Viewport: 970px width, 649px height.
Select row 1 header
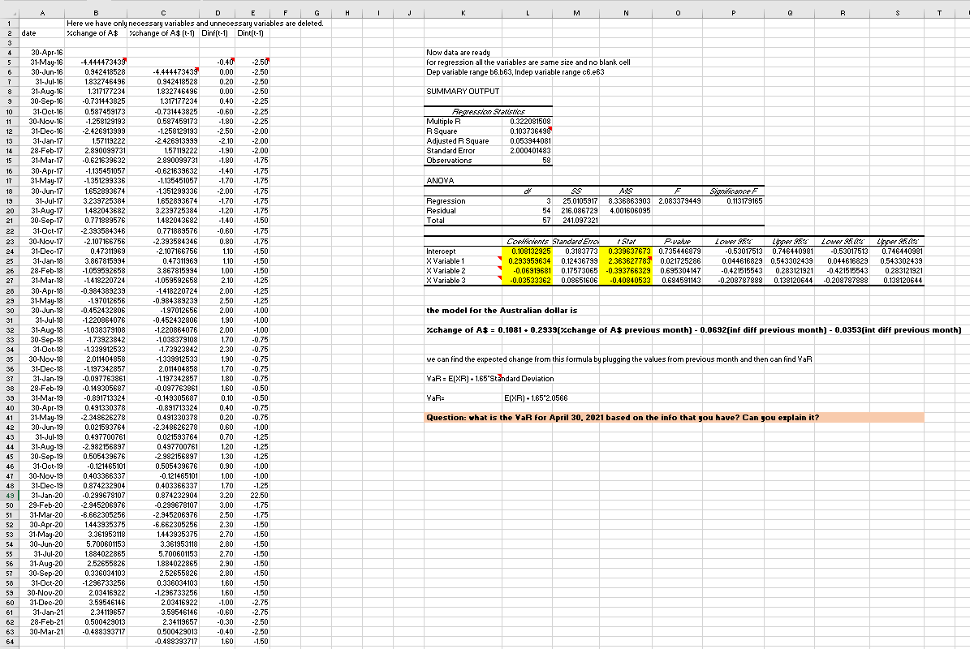[x=9, y=24]
